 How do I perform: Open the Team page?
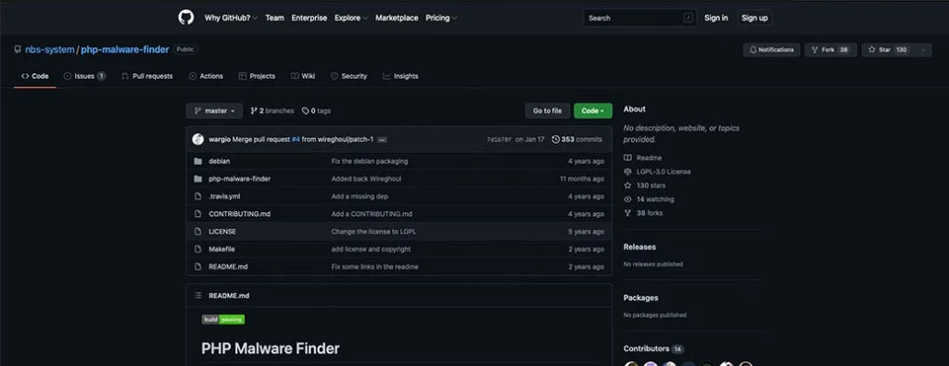pos(274,19)
